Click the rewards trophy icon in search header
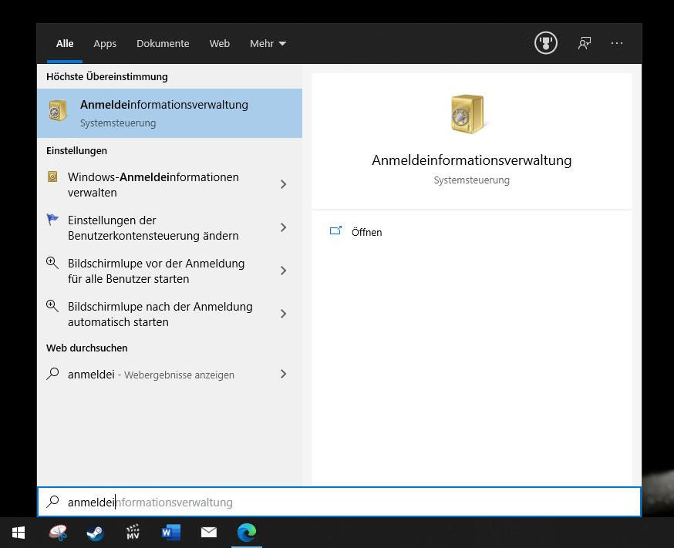This screenshot has width=674, height=548. click(546, 43)
